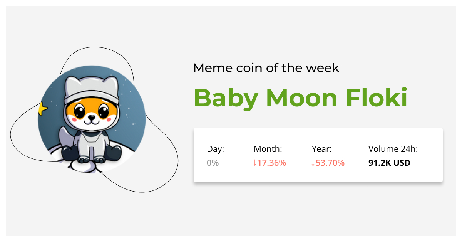Select the Month label

tap(268, 149)
